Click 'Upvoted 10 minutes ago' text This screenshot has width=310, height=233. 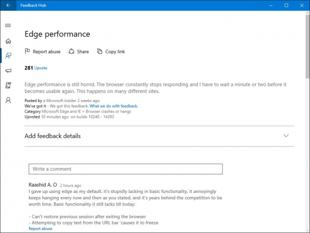(x=46, y=117)
